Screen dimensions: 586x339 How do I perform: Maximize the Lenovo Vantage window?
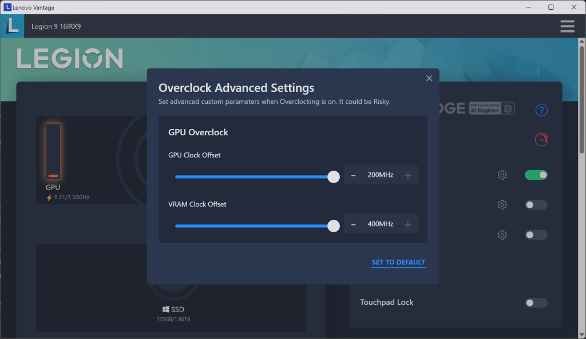[551, 7]
